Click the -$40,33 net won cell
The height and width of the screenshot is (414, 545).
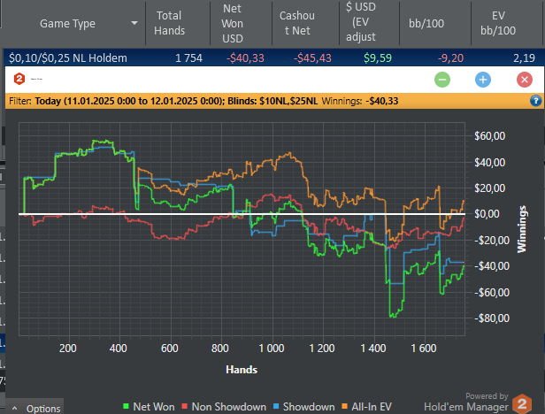tap(245, 57)
